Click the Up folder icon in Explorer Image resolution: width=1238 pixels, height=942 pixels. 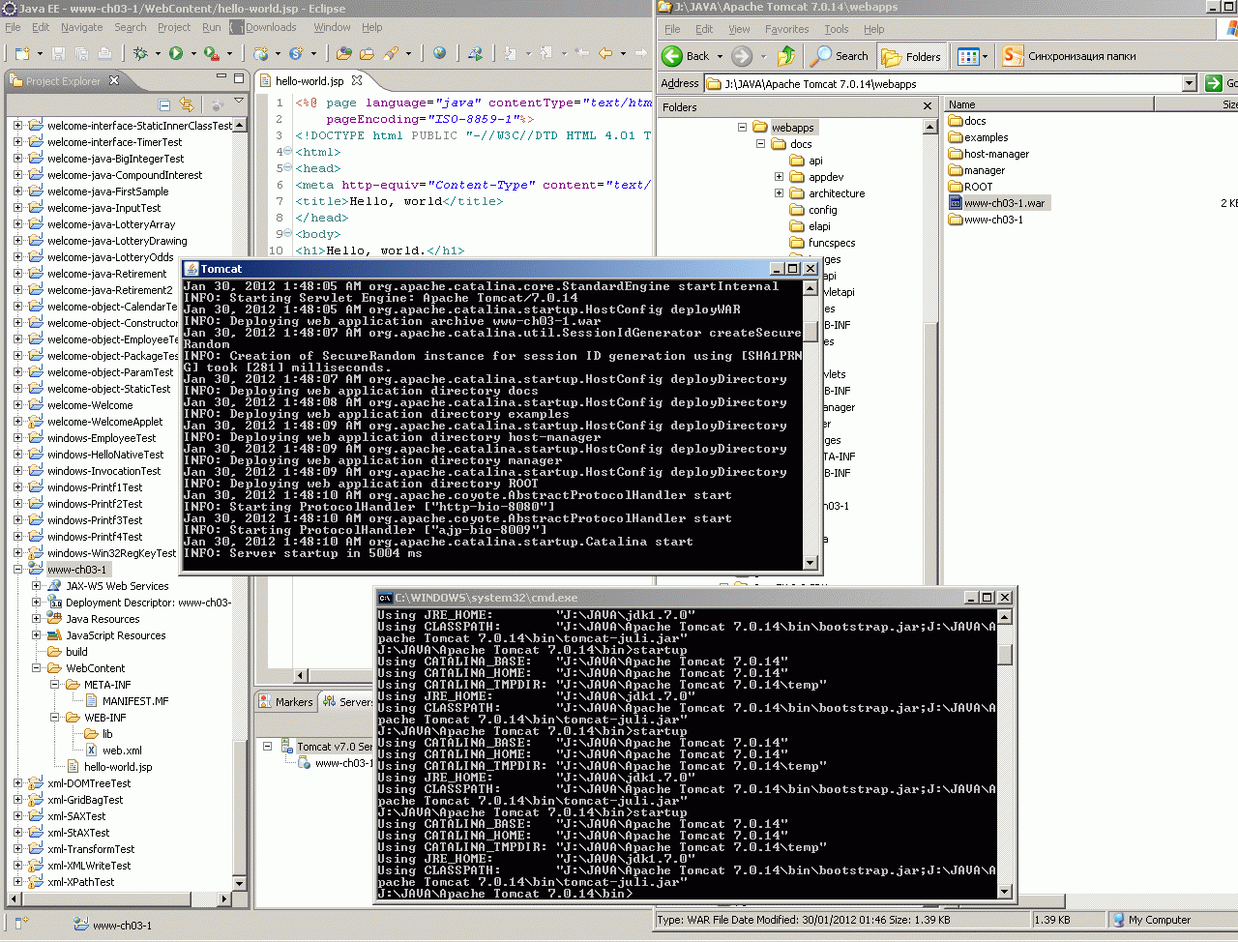(785, 56)
